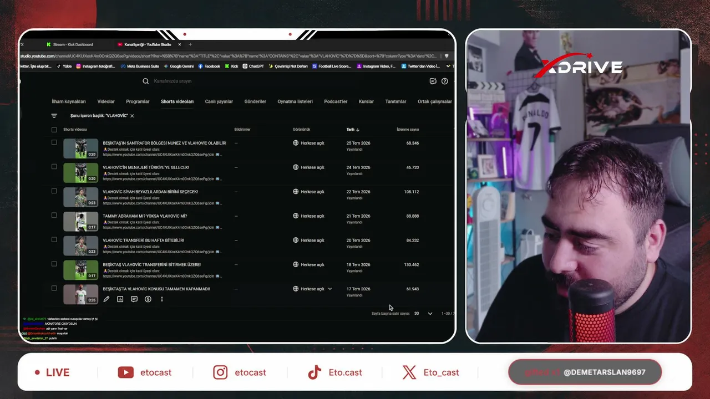This screenshot has width=710, height=399.
Task: Open the Videolar tab
Action: (106, 101)
